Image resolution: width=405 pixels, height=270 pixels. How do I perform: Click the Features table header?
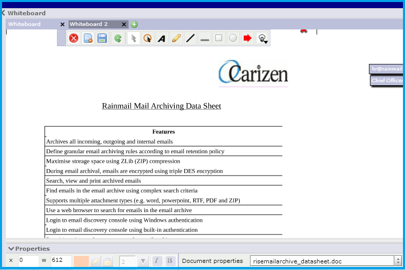164,132
